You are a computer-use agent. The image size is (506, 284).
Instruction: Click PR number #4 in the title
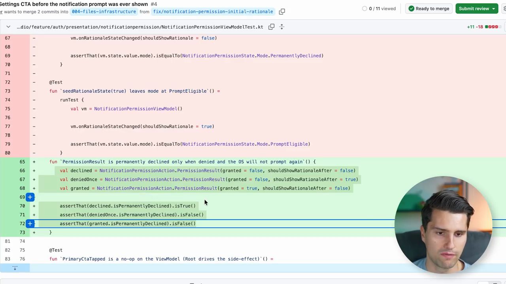154,4
